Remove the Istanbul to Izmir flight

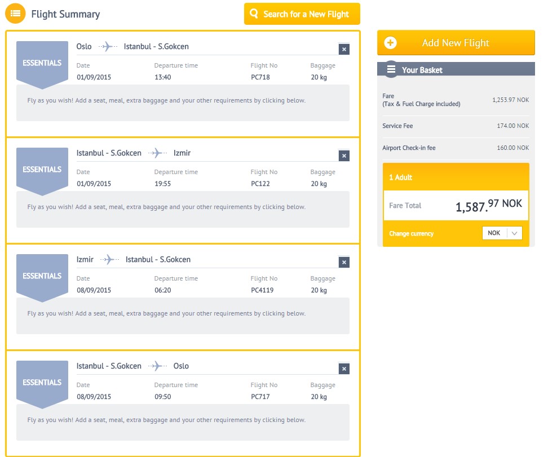click(x=344, y=156)
